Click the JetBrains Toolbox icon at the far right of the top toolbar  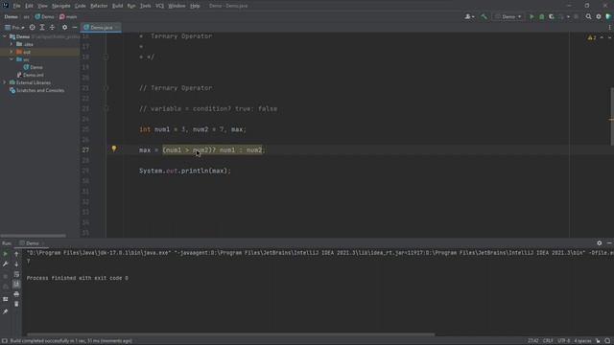click(x=608, y=17)
